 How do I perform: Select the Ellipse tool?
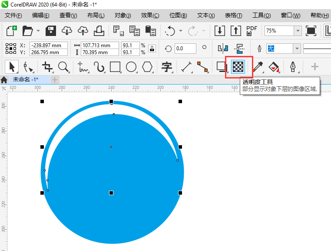point(131,67)
